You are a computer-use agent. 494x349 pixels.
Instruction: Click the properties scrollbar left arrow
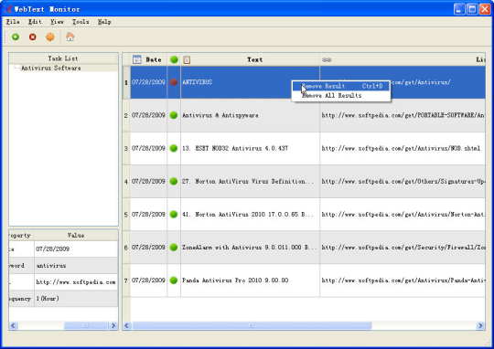(13, 325)
